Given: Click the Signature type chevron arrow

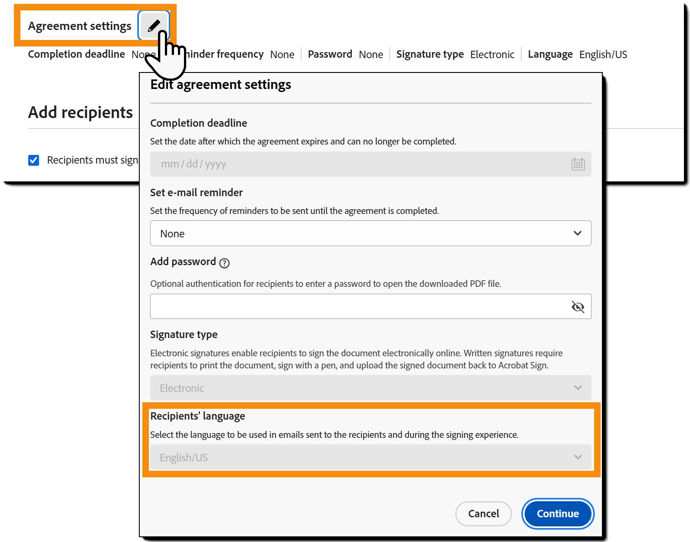Looking at the screenshot, I should pos(578,388).
